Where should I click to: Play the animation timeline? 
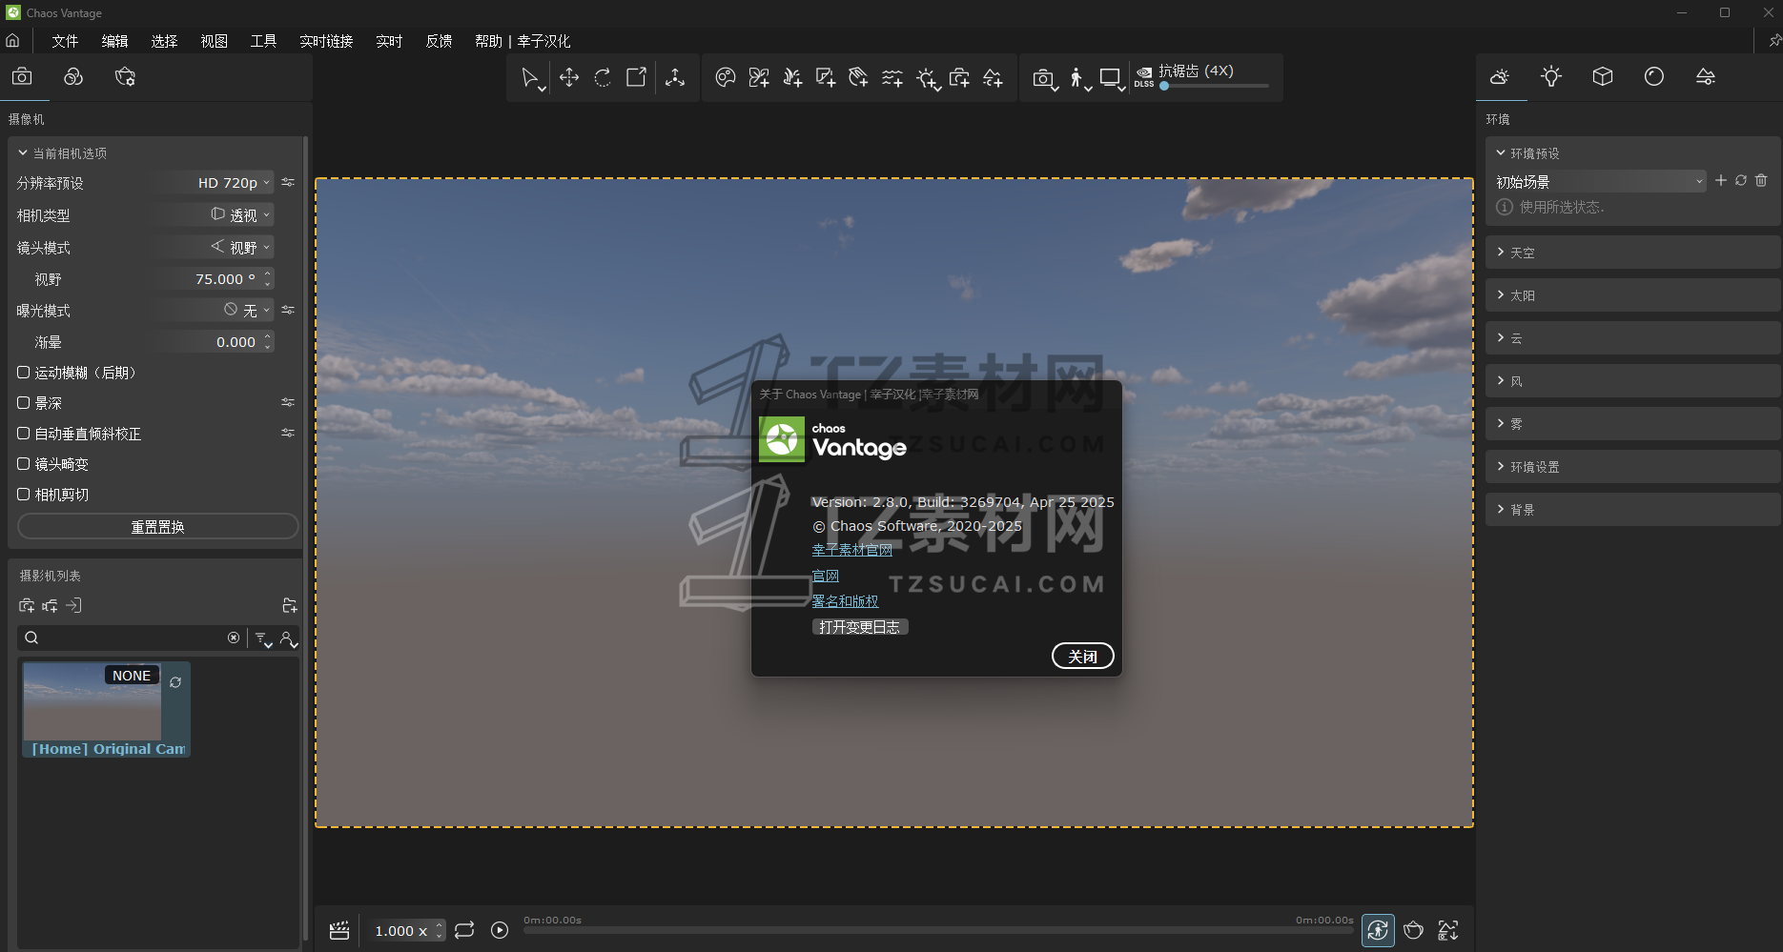click(x=500, y=930)
